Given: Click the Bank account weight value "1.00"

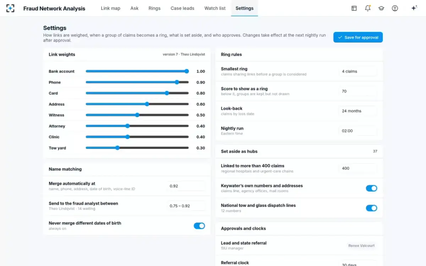Looking at the screenshot, I should [x=201, y=71].
